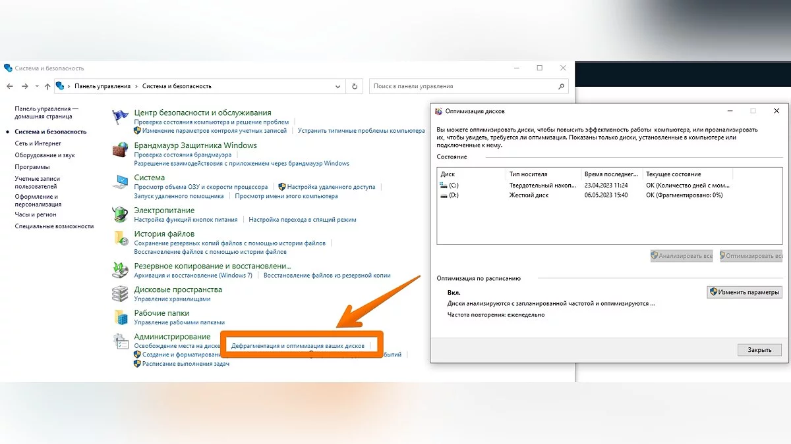Viewport: 791px width, 444px height.
Task: Expand the breadcrumb chevron after Панель управления
Action: tap(136, 86)
